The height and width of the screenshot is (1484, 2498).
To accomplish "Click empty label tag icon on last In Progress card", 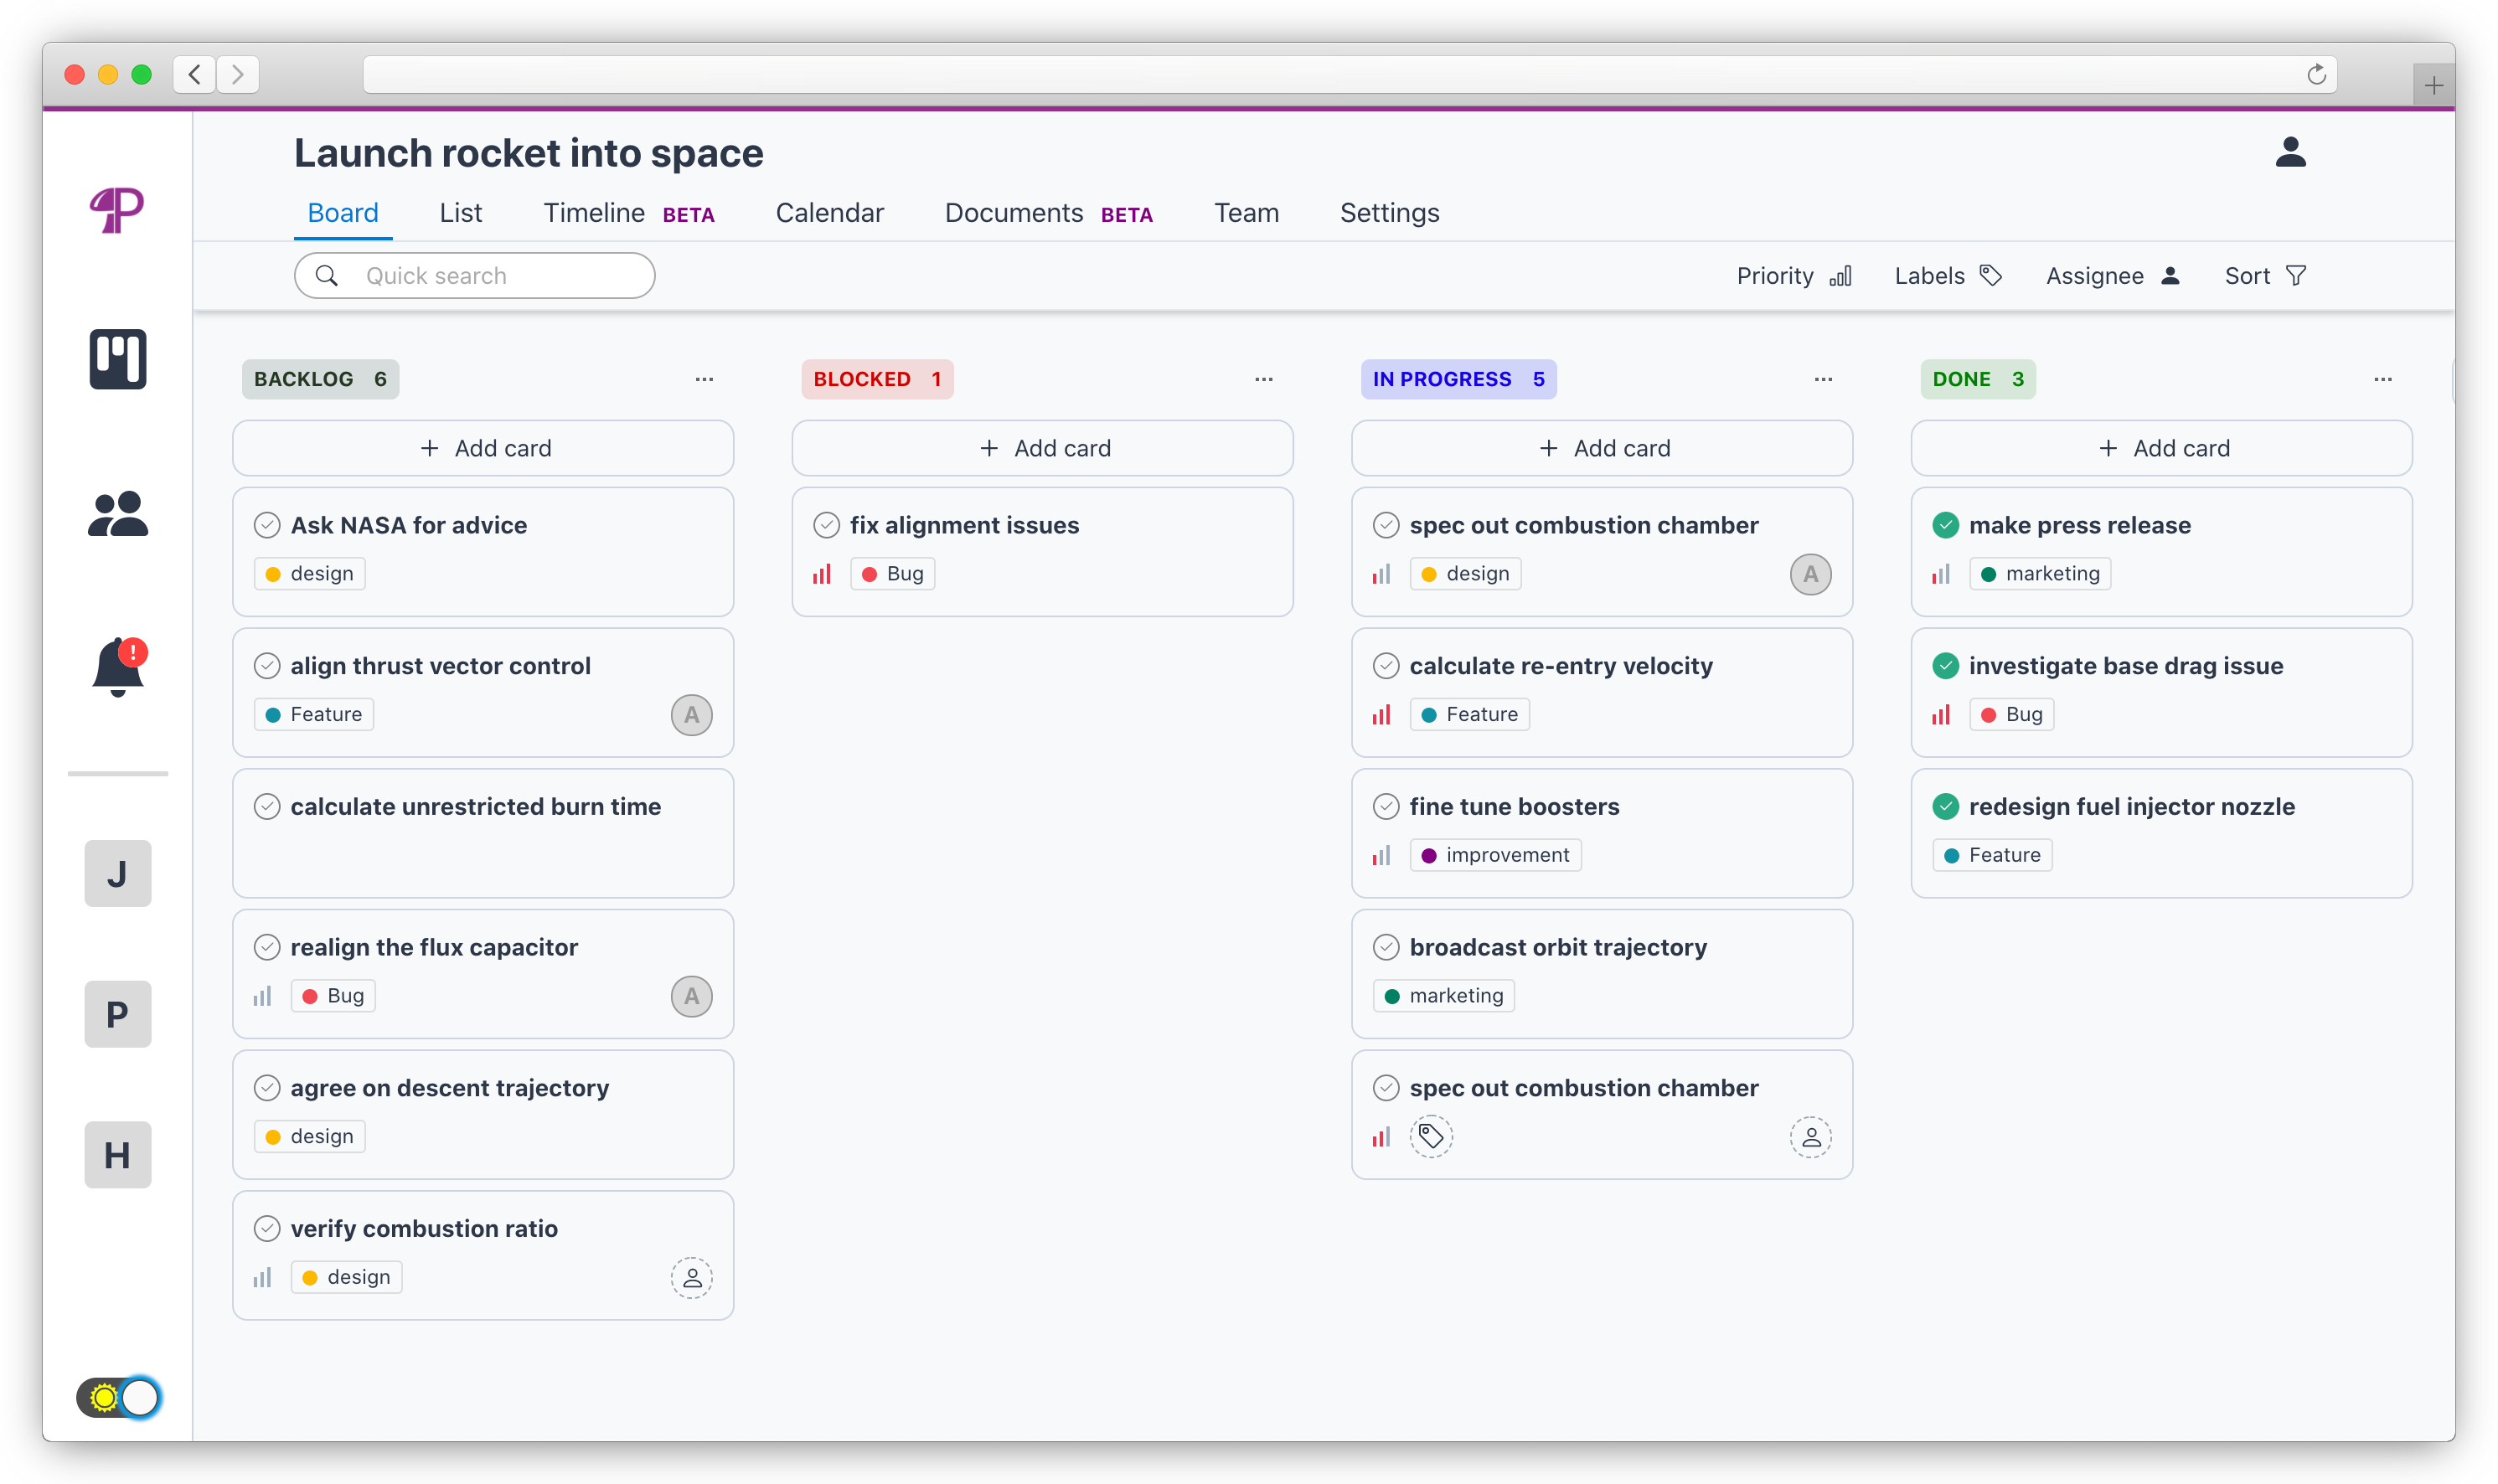I will (x=1431, y=1137).
